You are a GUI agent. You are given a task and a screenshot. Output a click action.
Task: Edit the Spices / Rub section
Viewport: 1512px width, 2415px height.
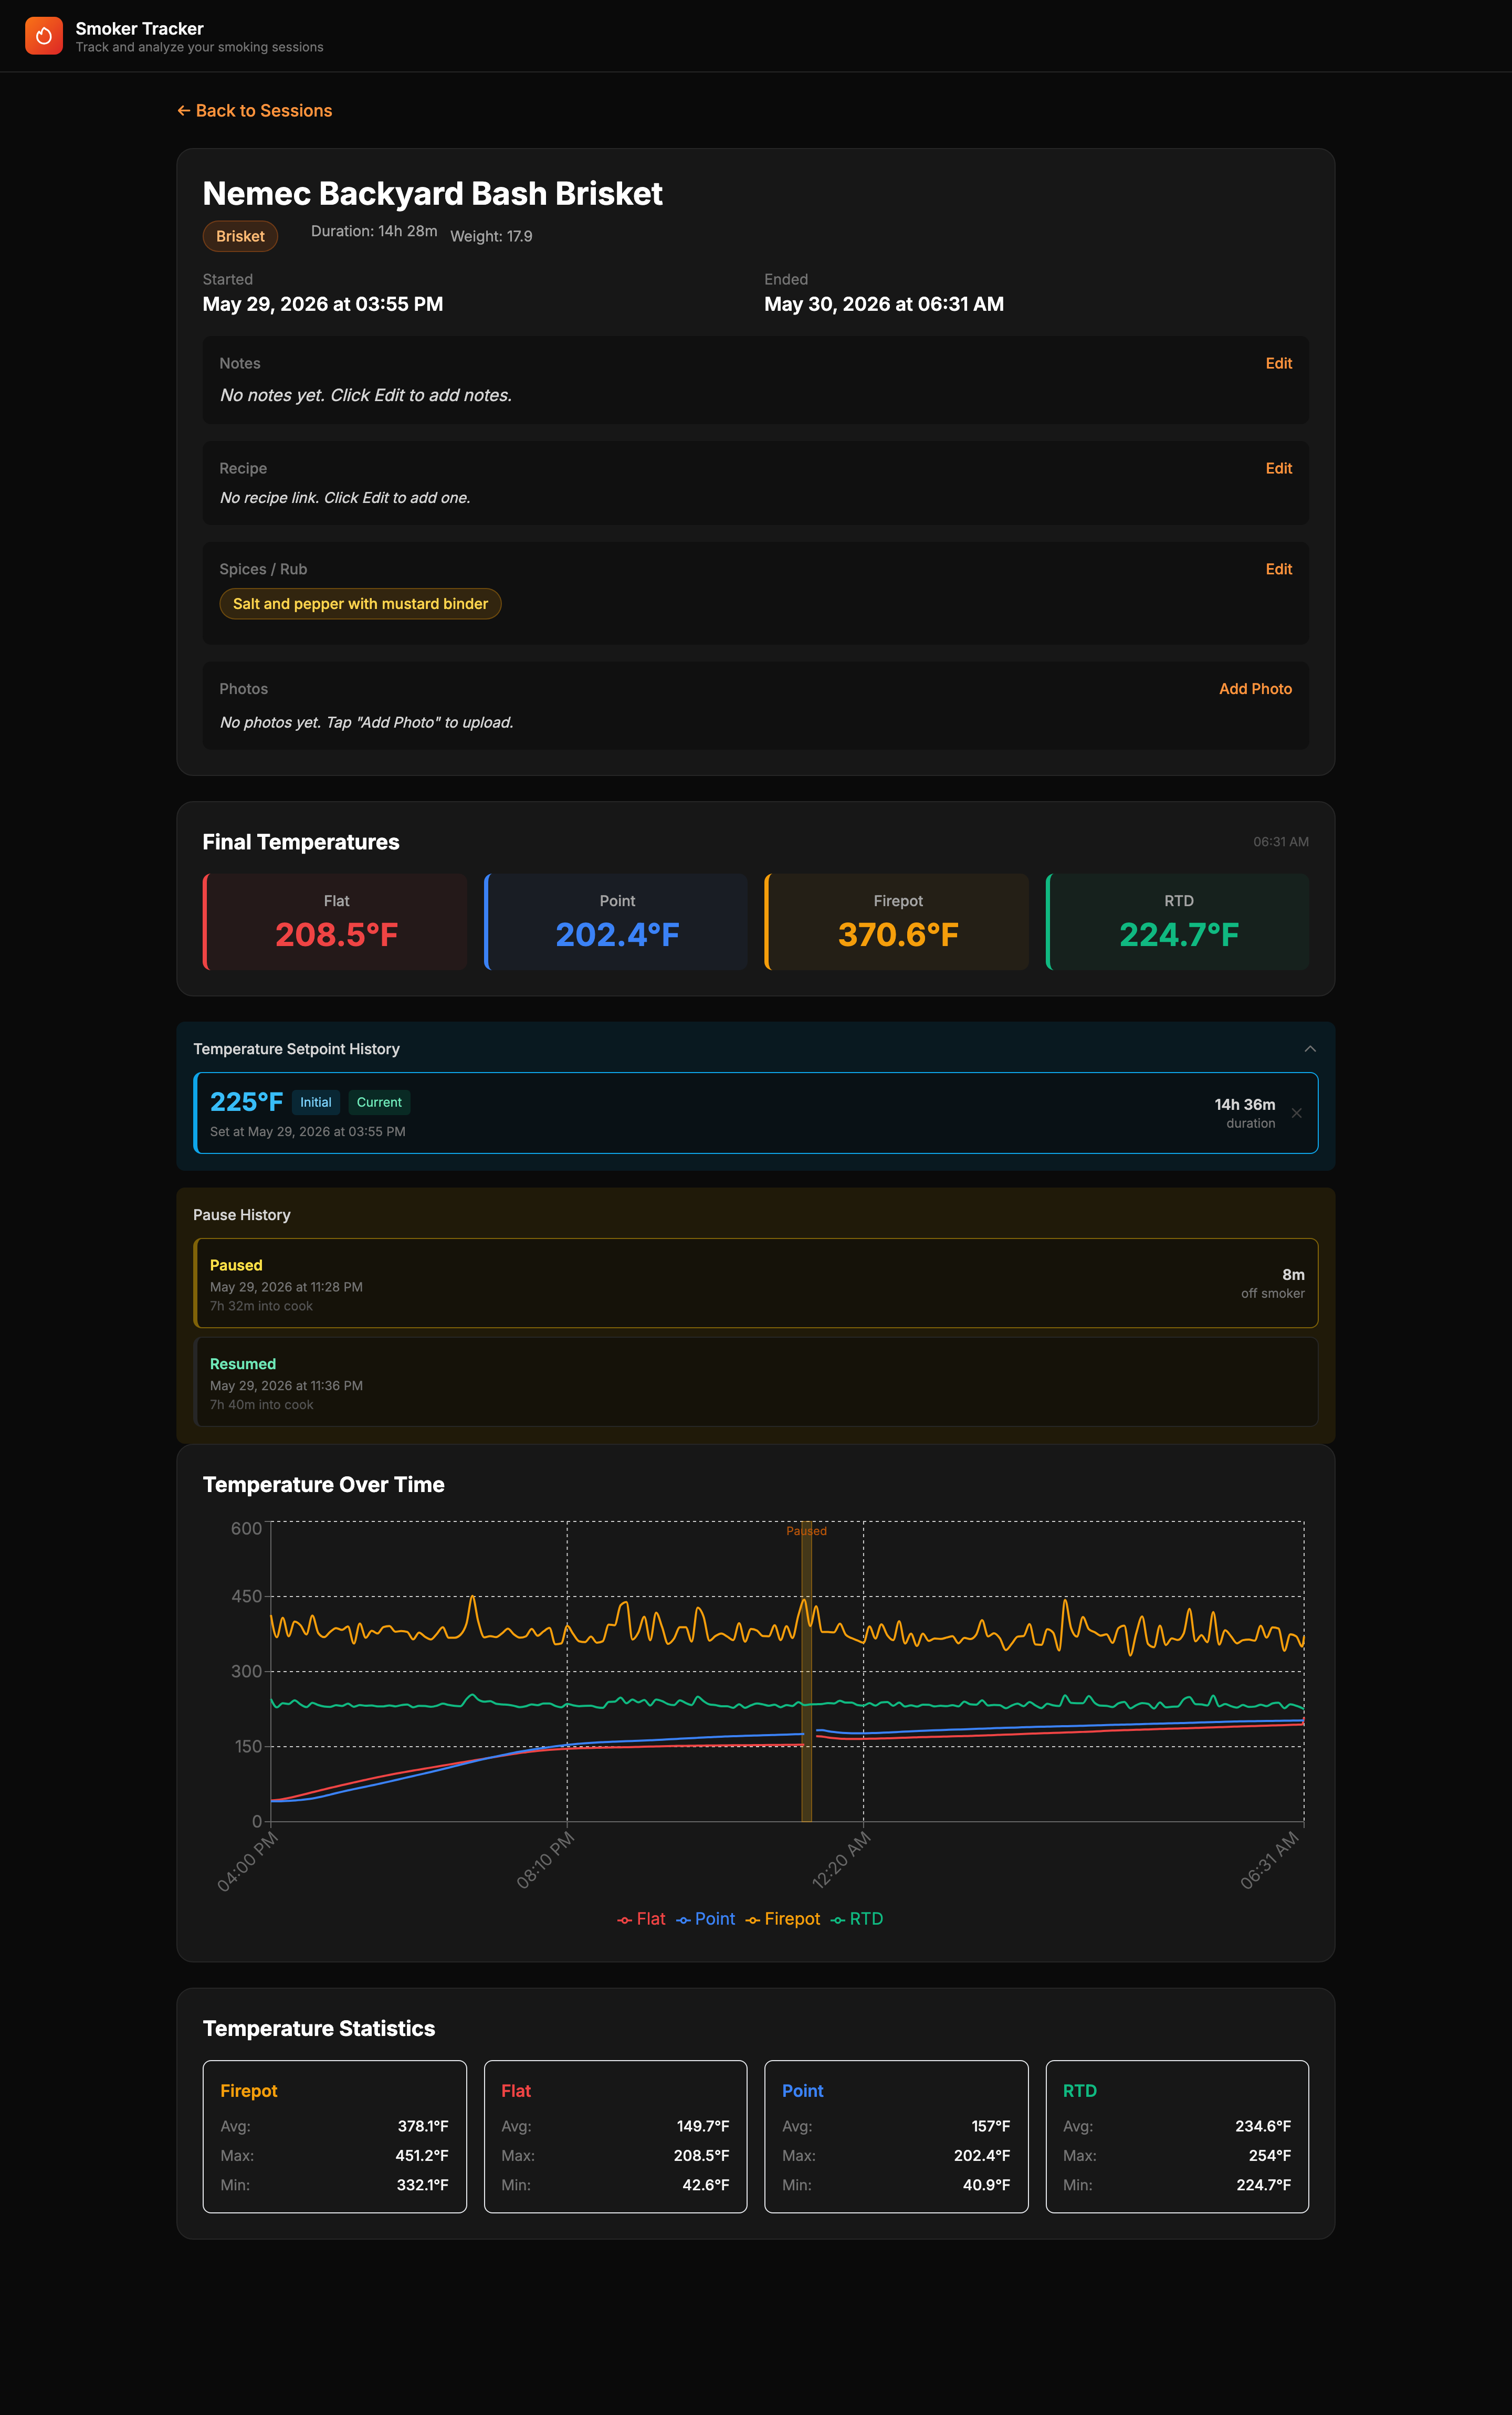click(x=1278, y=570)
